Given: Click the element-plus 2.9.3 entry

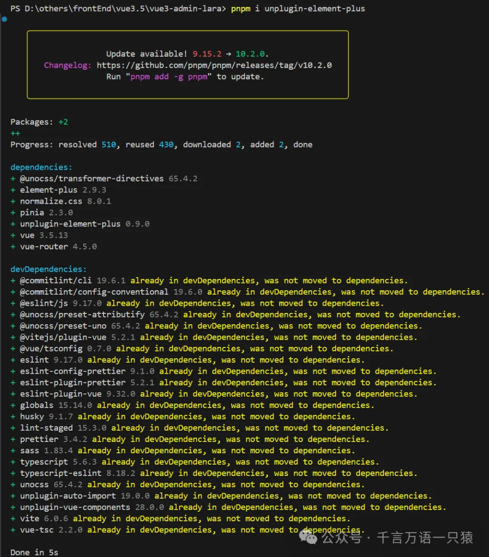Looking at the screenshot, I should 63,190.
